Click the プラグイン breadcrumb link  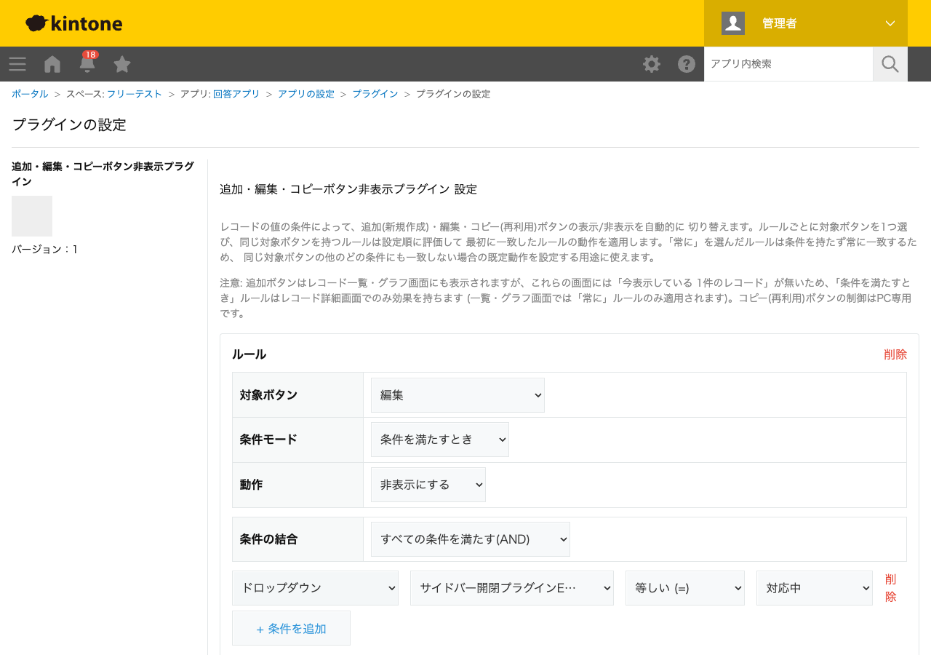click(x=375, y=94)
